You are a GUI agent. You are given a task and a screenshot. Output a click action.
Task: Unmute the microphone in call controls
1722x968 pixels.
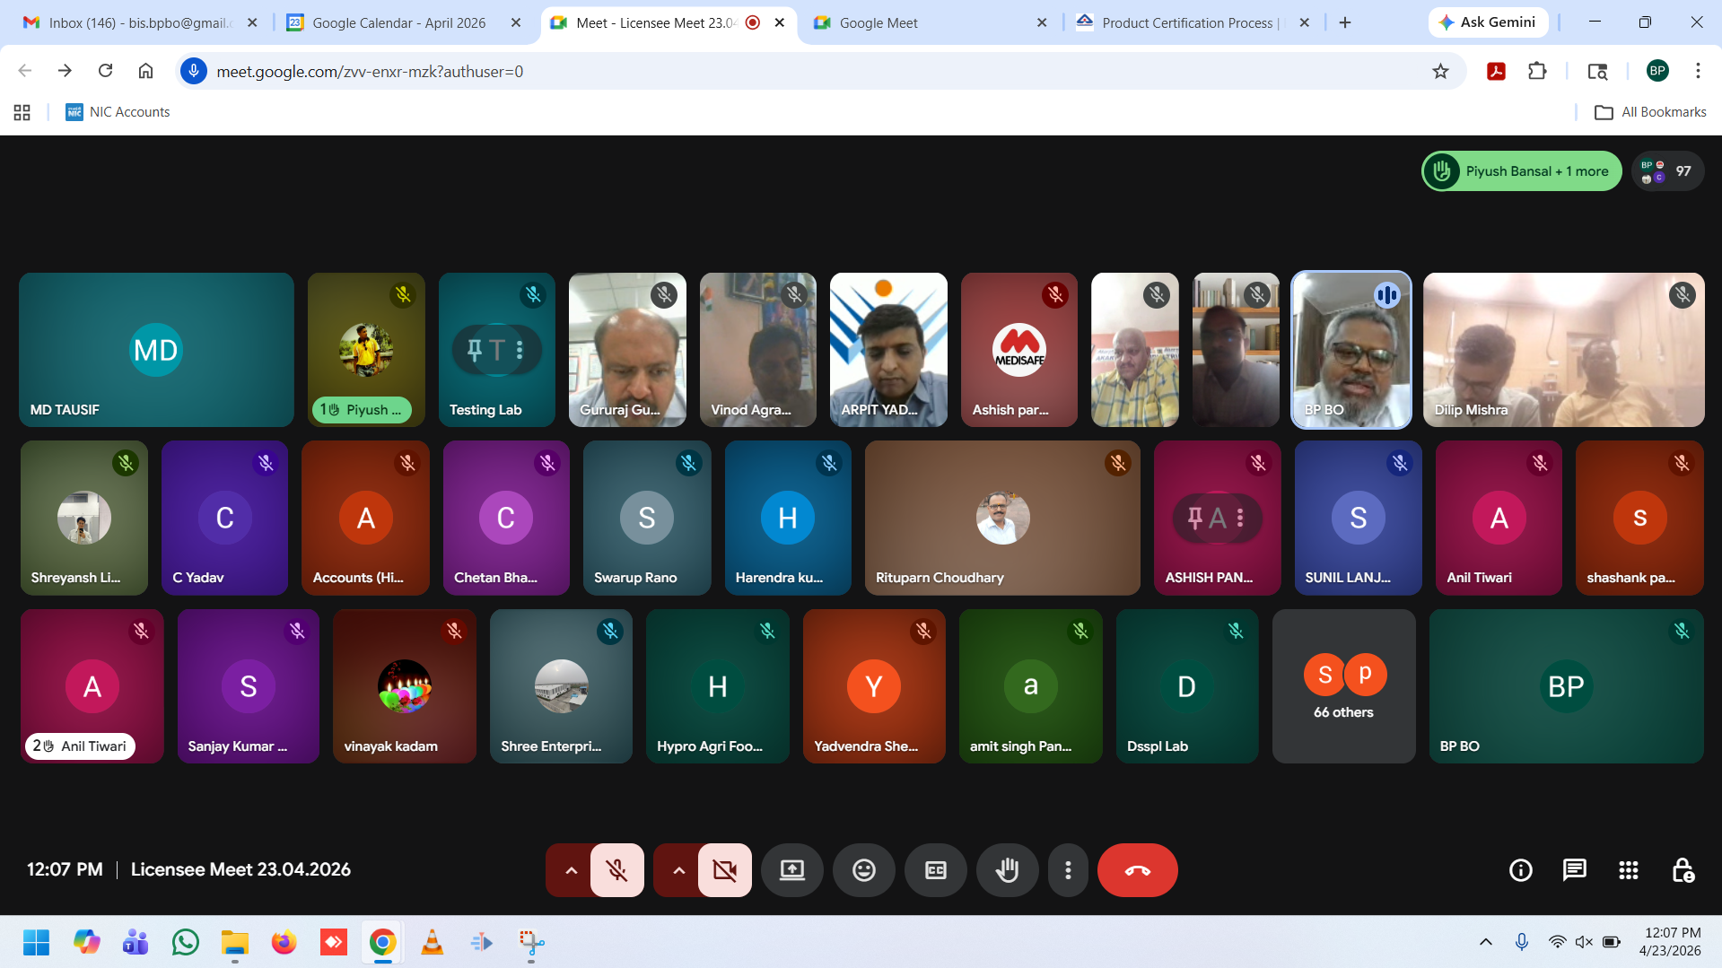click(616, 870)
